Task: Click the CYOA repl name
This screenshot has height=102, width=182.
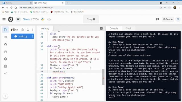Action: 36,19
